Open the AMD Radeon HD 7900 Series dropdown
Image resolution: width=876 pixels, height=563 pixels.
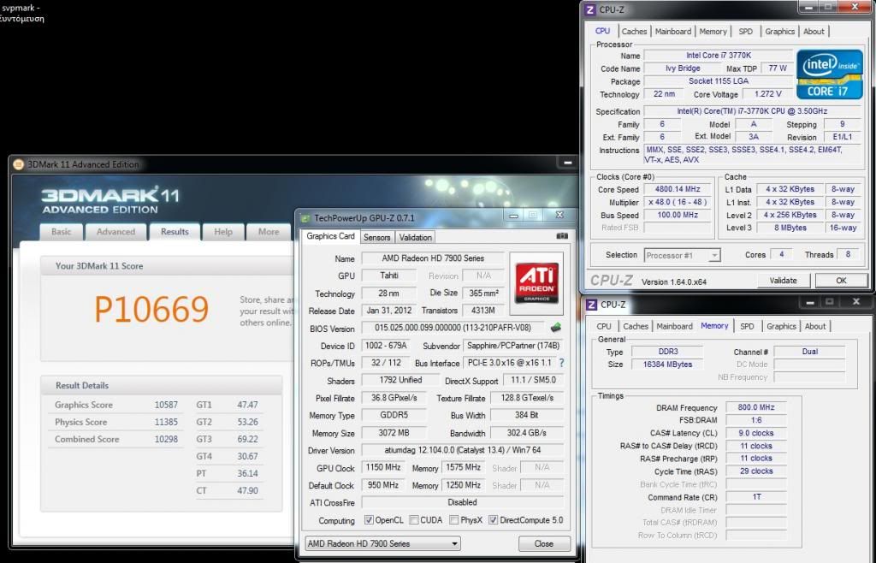(382, 543)
